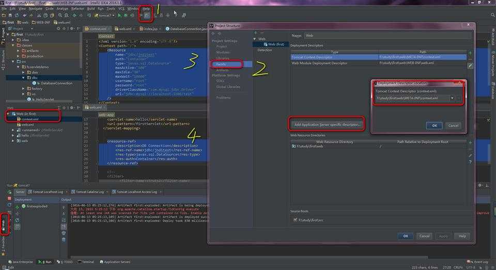Click the browse button in descriptor location dialog
The image size is (496, 270).
click(x=459, y=98)
